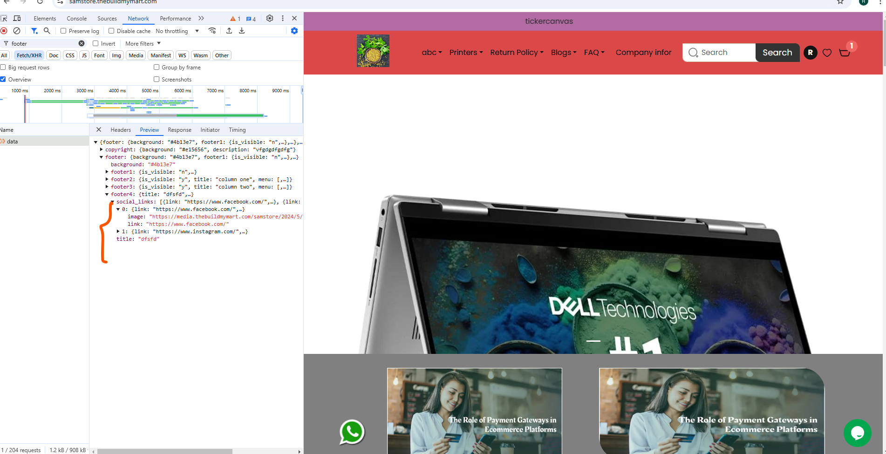The width and height of the screenshot is (886, 454).
Task: Toggle the device toolbar icon
Action: [17, 19]
